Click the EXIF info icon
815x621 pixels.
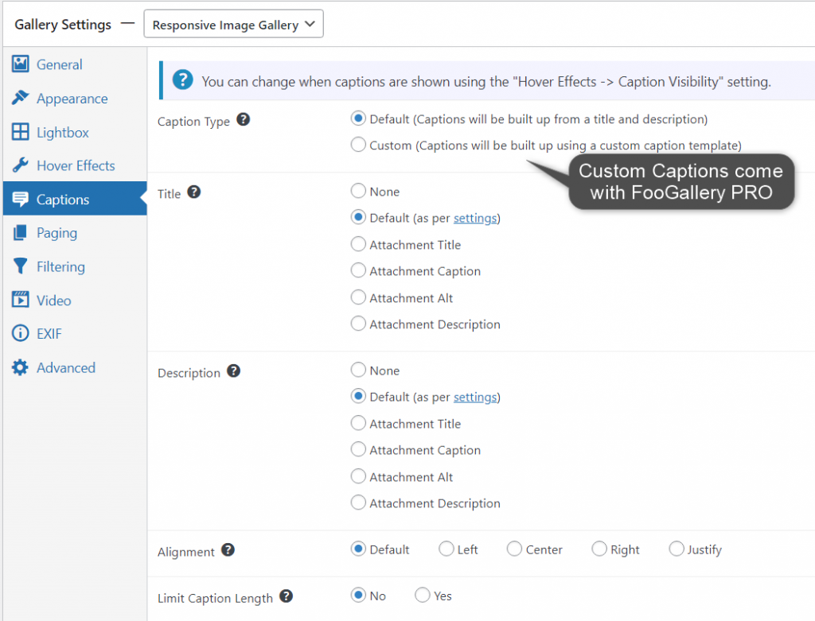[x=20, y=333]
